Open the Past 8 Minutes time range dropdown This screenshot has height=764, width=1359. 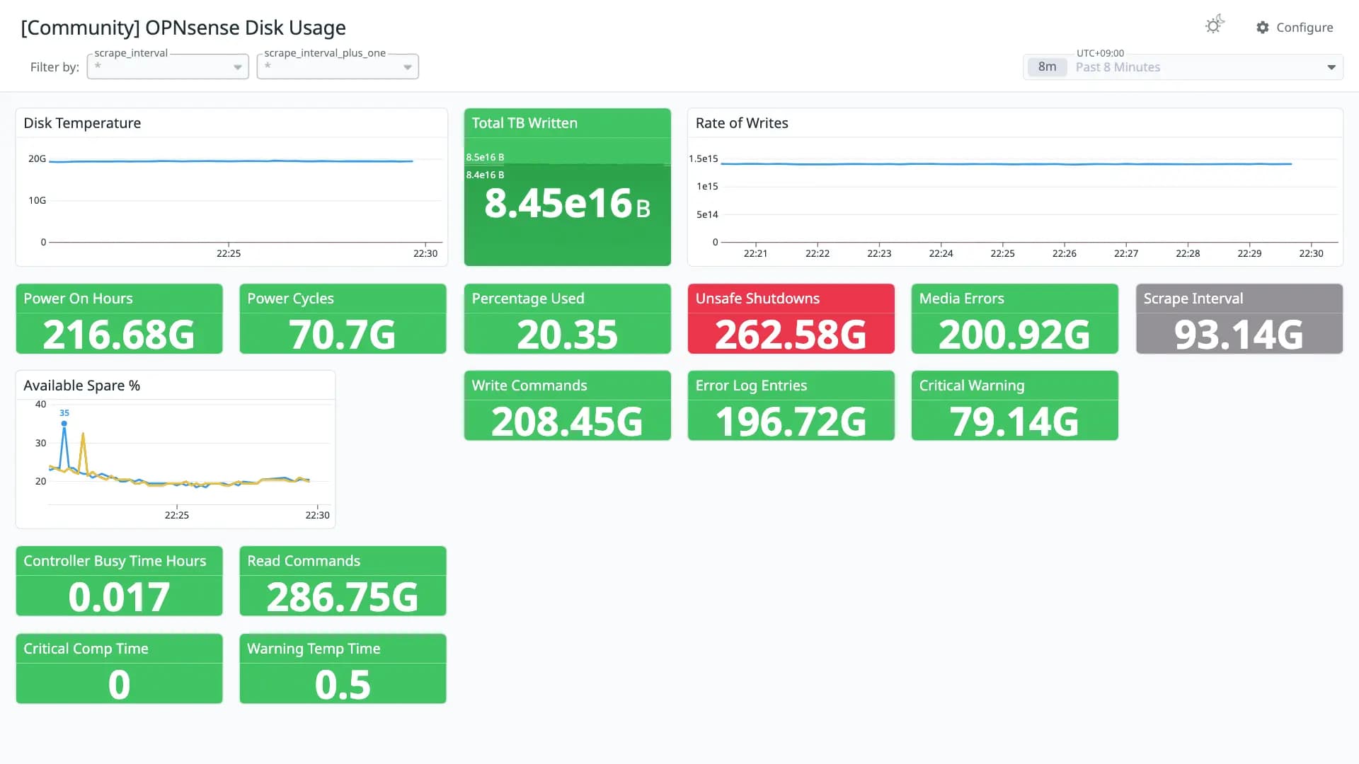[x=1183, y=67]
